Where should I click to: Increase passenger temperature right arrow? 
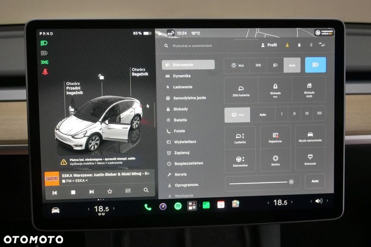click(292, 202)
